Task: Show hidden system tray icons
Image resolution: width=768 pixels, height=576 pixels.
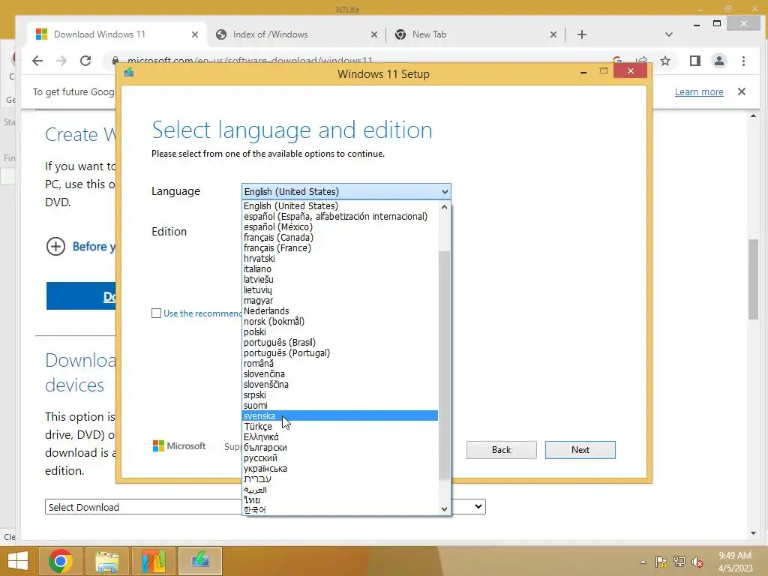Action: pyautogui.click(x=643, y=562)
